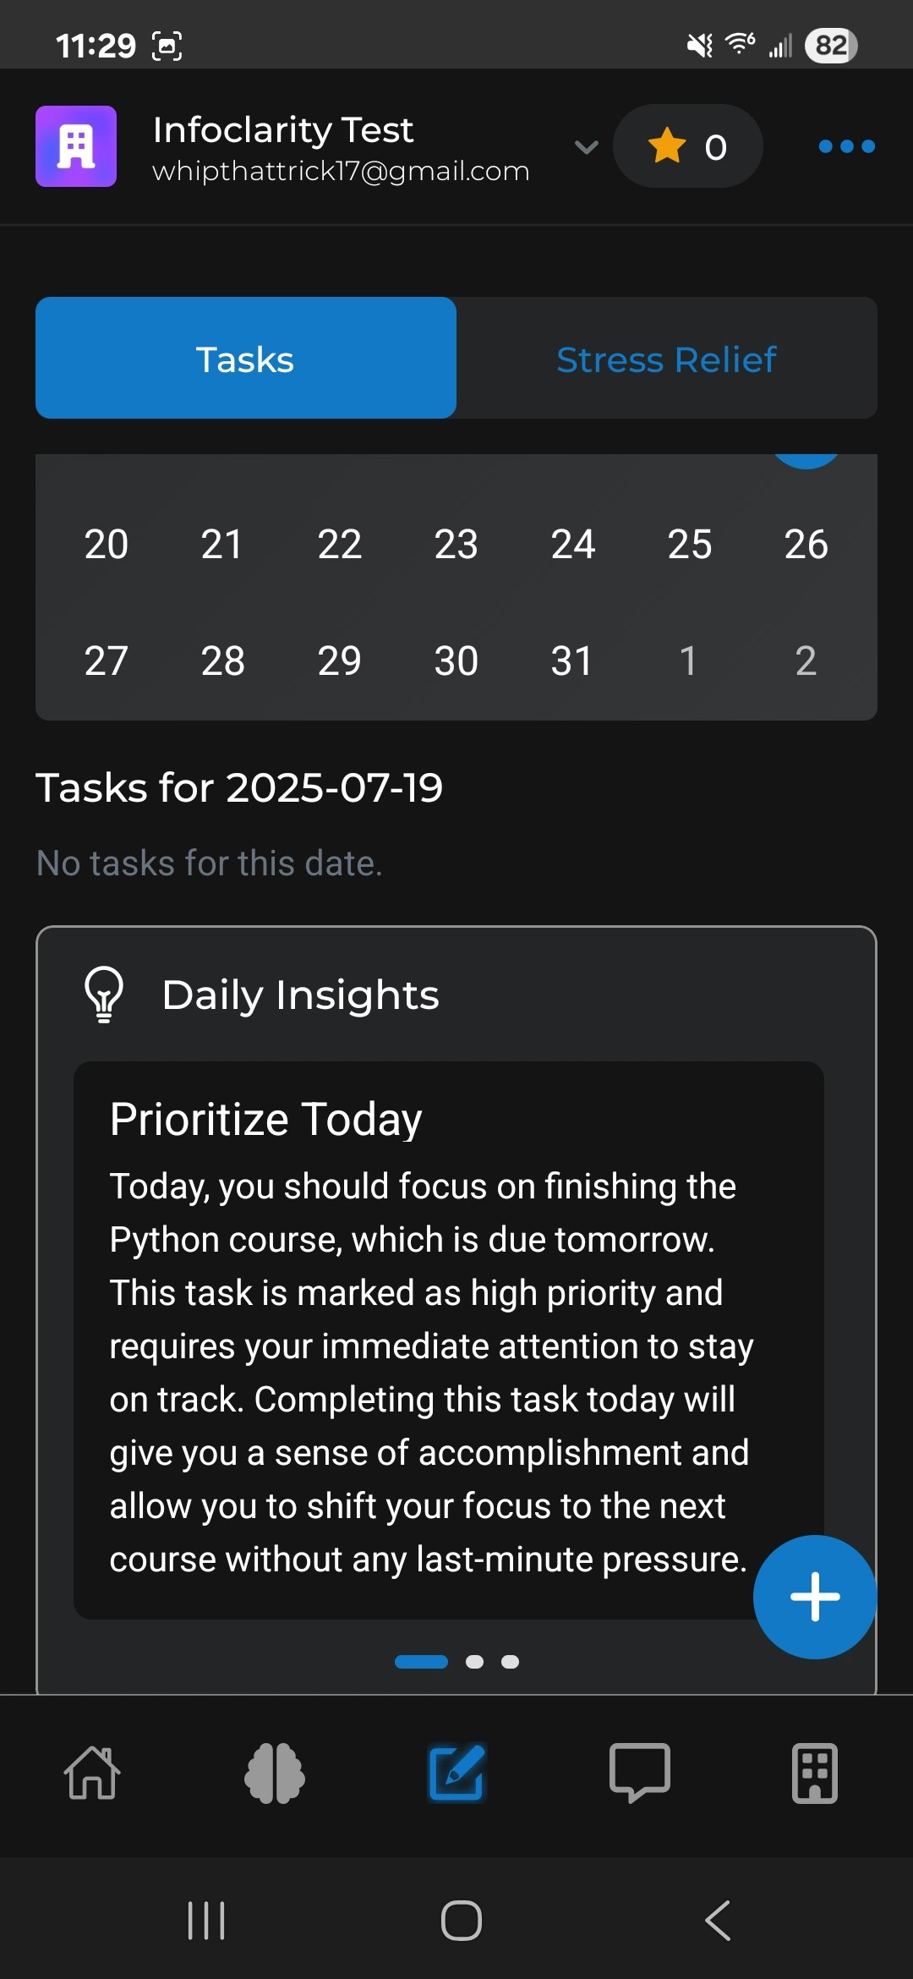Open the building organization tab
Viewport: 913px width, 1979px height.
pos(815,1773)
